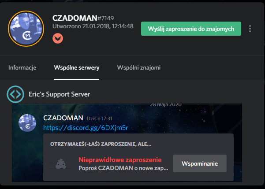Click the #7149 discriminator tag

(x=106, y=18)
